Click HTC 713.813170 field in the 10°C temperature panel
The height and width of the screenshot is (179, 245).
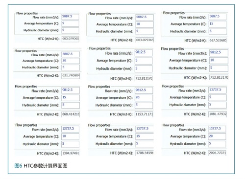click(219, 78)
